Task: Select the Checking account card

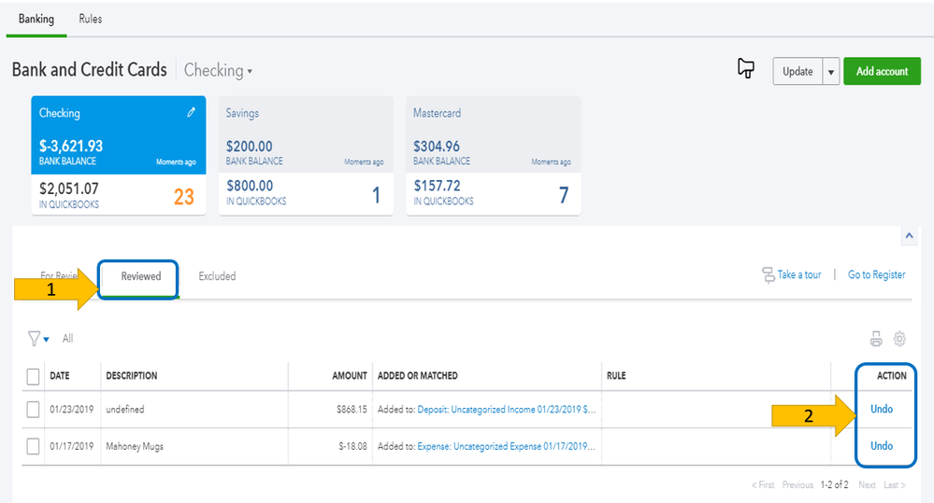Action: [119, 155]
